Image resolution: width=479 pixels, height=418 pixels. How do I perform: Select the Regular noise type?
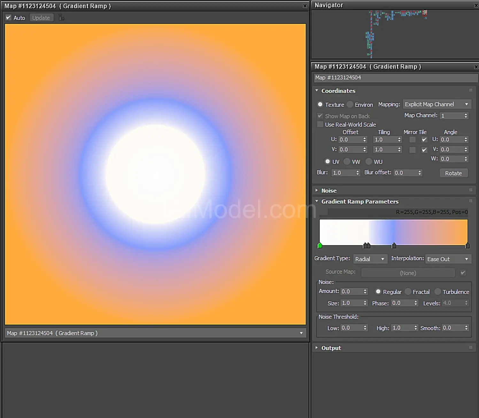378,291
